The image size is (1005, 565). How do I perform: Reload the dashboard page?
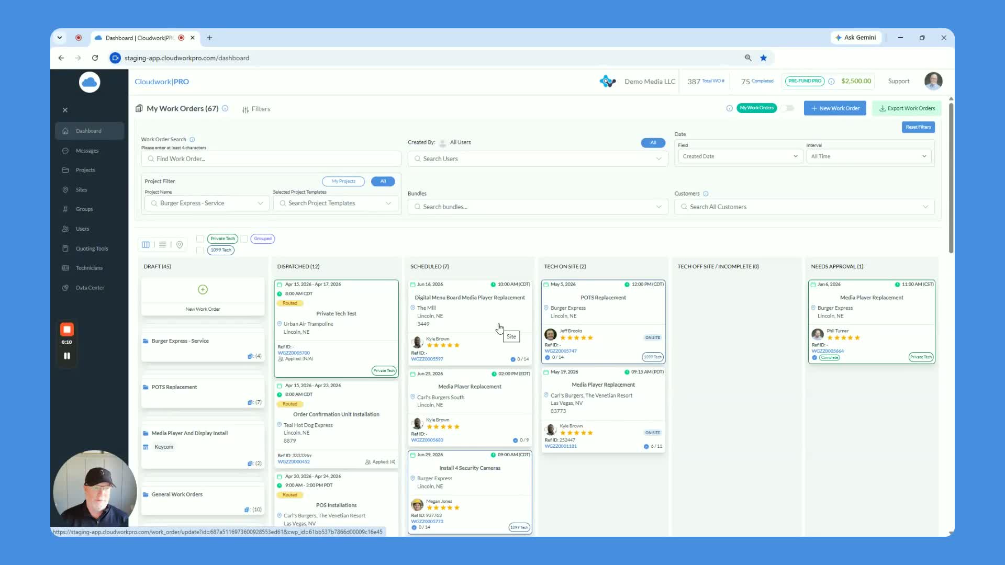click(95, 58)
